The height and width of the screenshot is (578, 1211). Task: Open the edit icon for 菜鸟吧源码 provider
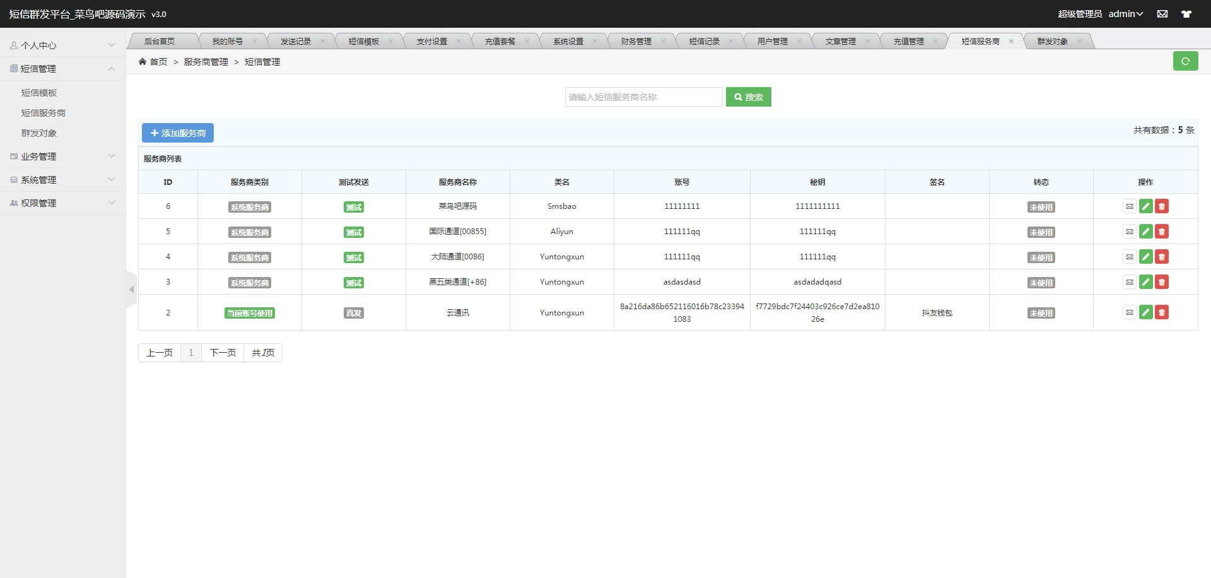[x=1145, y=206]
